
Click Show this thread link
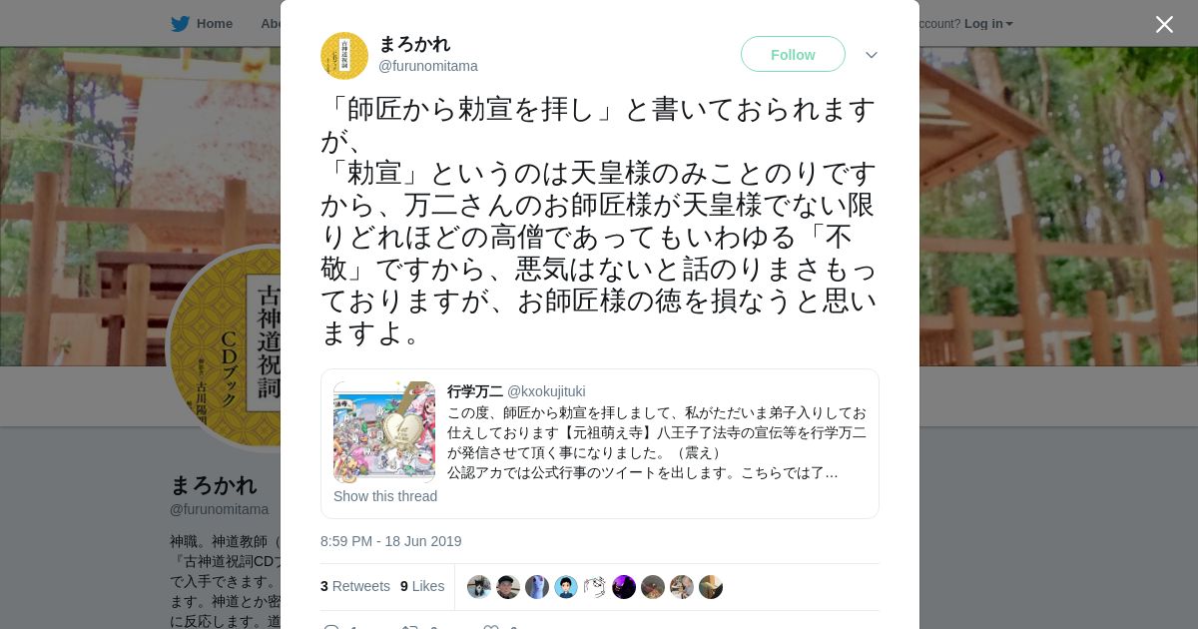[385, 496]
